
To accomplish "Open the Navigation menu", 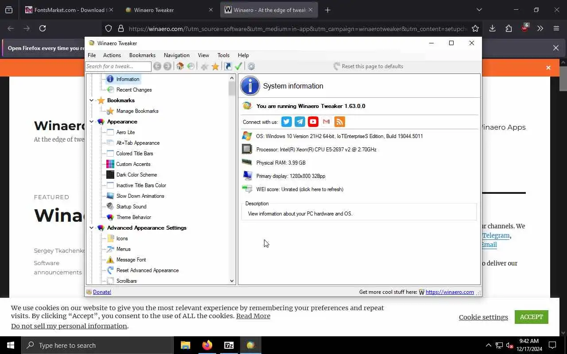I will [x=177, y=55].
